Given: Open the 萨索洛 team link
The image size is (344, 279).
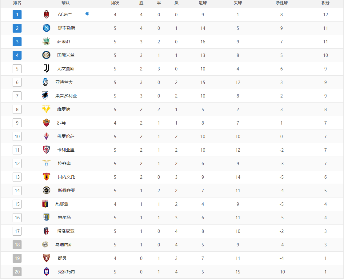Looking at the screenshot, I should coord(64,42).
